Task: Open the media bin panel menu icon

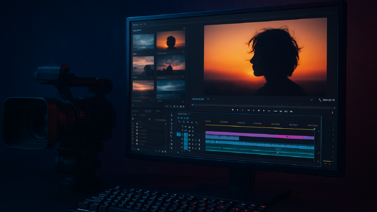Action: point(184,29)
